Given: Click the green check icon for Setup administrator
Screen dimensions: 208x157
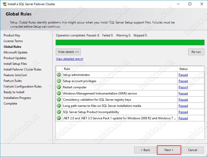Looking at the screenshot, I should point(59,75).
